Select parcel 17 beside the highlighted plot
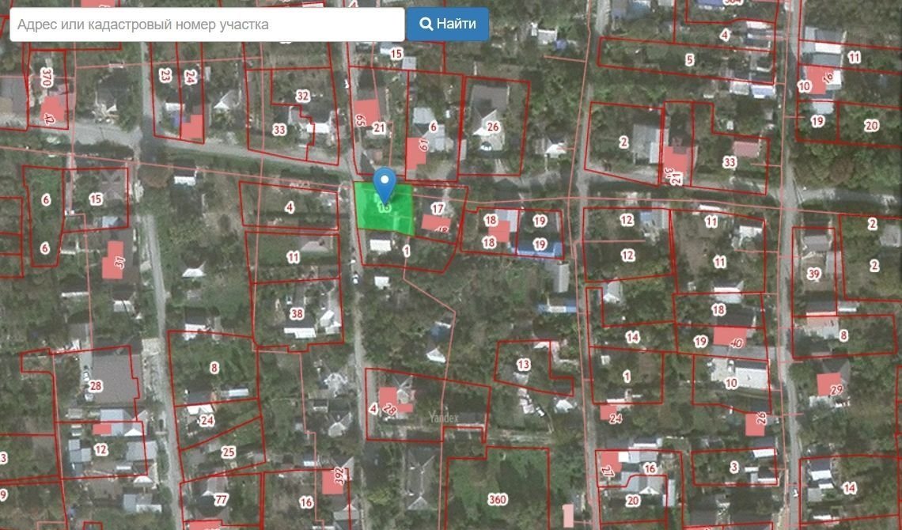The width and height of the screenshot is (902, 530). pos(438,209)
